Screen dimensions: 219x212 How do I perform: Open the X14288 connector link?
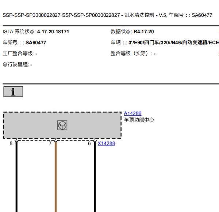[x=106, y=144]
